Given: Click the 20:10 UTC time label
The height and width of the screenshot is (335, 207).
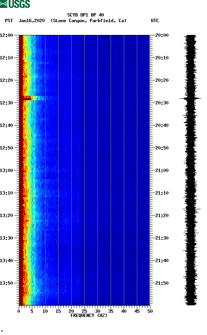Looking at the screenshot, I should click(x=162, y=58).
